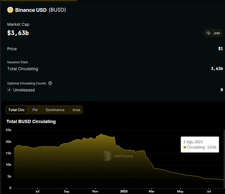Download data via the .csv button

click(213, 33)
